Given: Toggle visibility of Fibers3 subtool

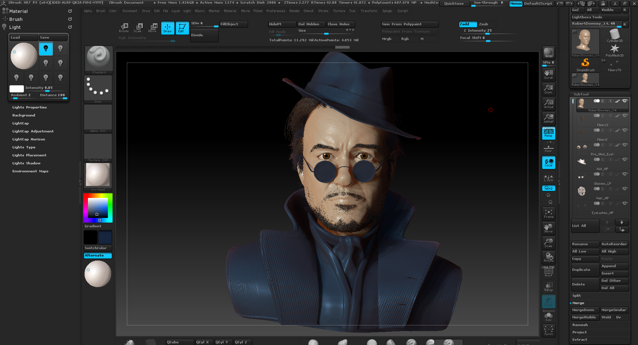Looking at the screenshot, I should (x=625, y=115).
